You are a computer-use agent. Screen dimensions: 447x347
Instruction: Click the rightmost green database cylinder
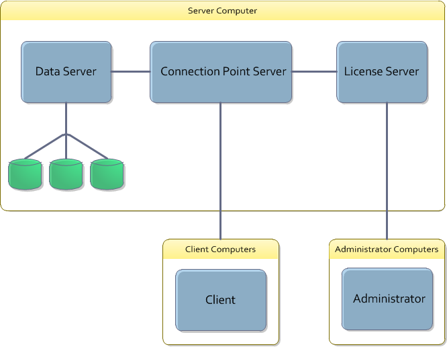107,174
